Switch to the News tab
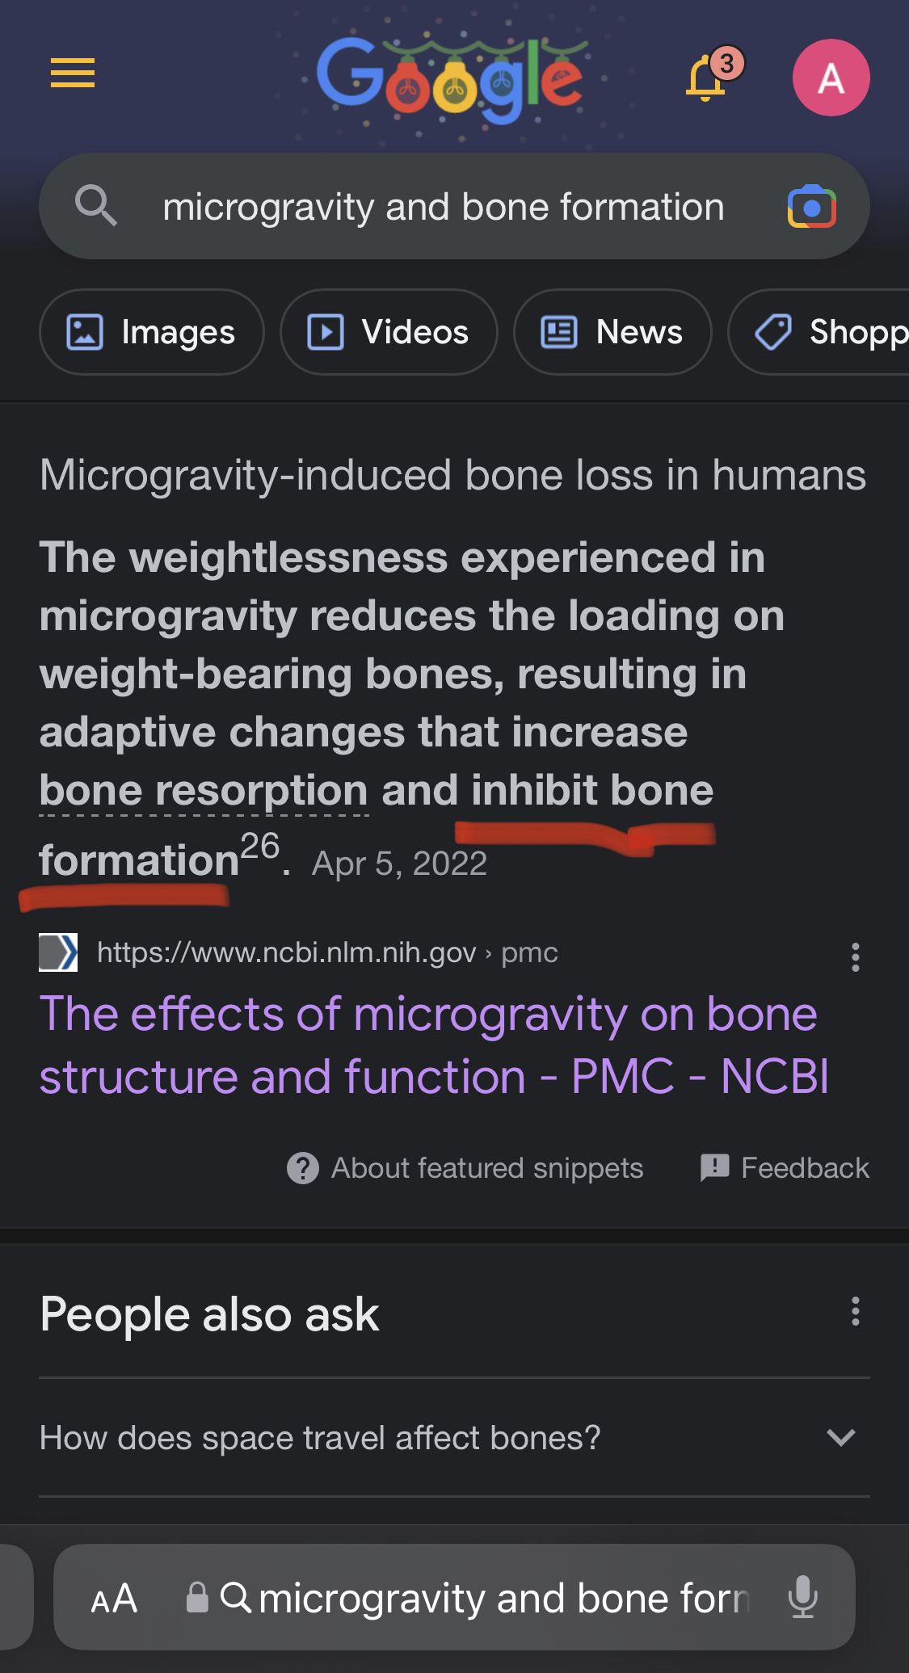 click(612, 332)
